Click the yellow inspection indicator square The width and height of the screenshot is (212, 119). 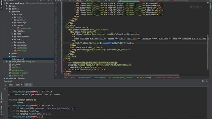(208, 3)
